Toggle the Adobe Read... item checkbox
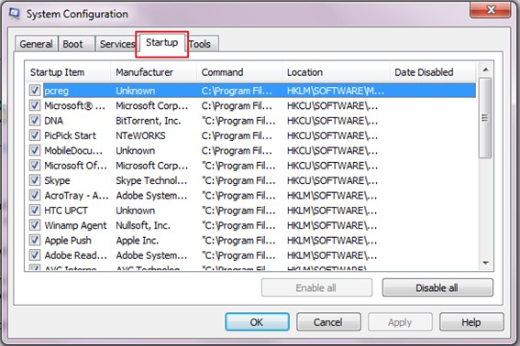The height and width of the screenshot is (346, 520). point(35,254)
